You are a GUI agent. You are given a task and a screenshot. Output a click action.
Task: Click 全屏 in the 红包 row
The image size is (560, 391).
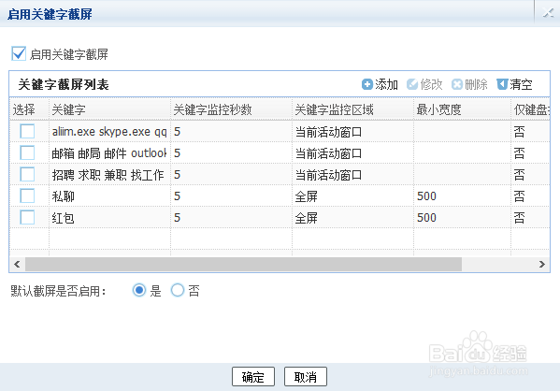pos(306,218)
